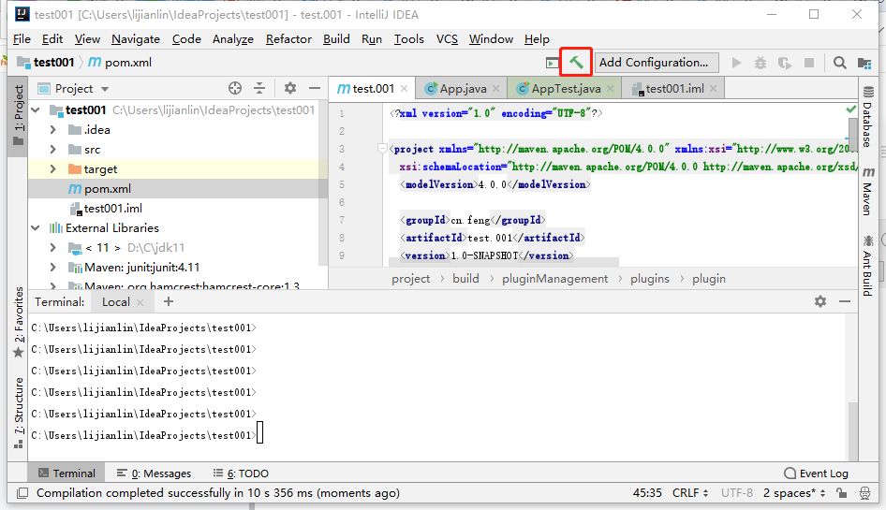
Task: Open the Build menu
Action: [336, 39]
